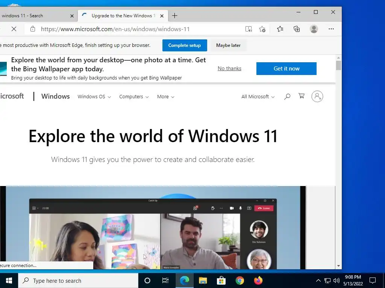This screenshot has width=385, height=288.
Task: Show hidden tray icons chevron
Action: pos(318,280)
